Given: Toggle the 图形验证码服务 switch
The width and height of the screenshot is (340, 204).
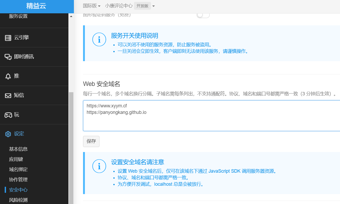Looking at the screenshot, I should 203,16.
